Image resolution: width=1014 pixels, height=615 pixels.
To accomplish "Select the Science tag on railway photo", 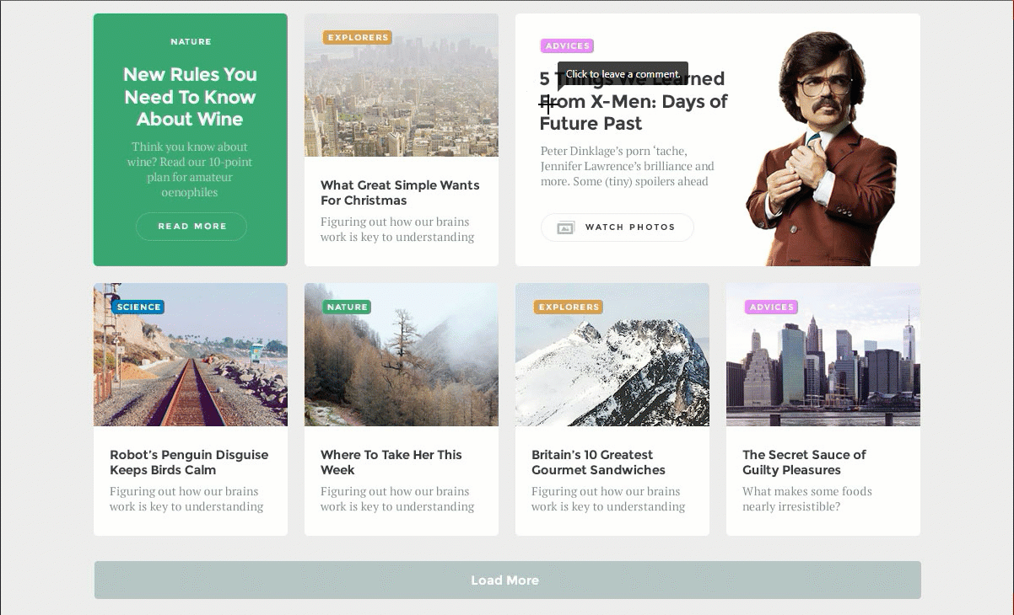I will point(138,307).
